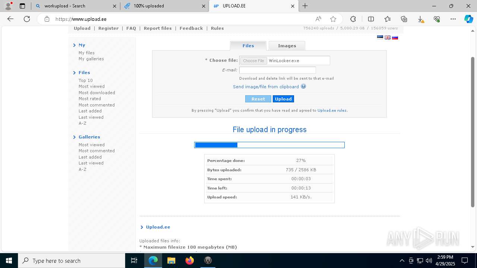Image resolution: width=477 pixels, height=268 pixels.
Task: Select the Russian flag language icon
Action: point(395,37)
